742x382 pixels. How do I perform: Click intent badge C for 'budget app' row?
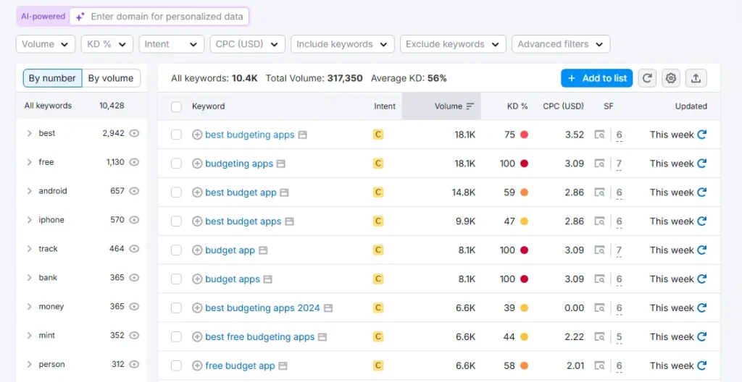point(378,250)
